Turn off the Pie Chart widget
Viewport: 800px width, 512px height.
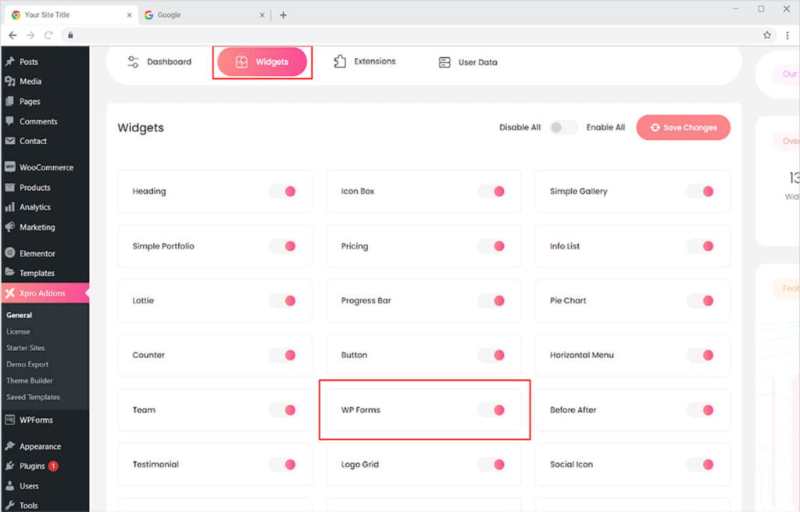[x=700, y=301]
